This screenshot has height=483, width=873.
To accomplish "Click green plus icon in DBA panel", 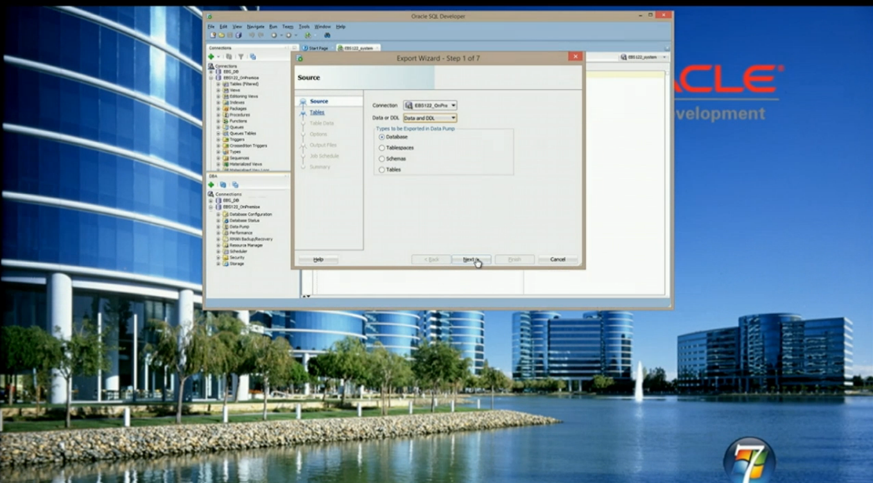I will 211,184.
